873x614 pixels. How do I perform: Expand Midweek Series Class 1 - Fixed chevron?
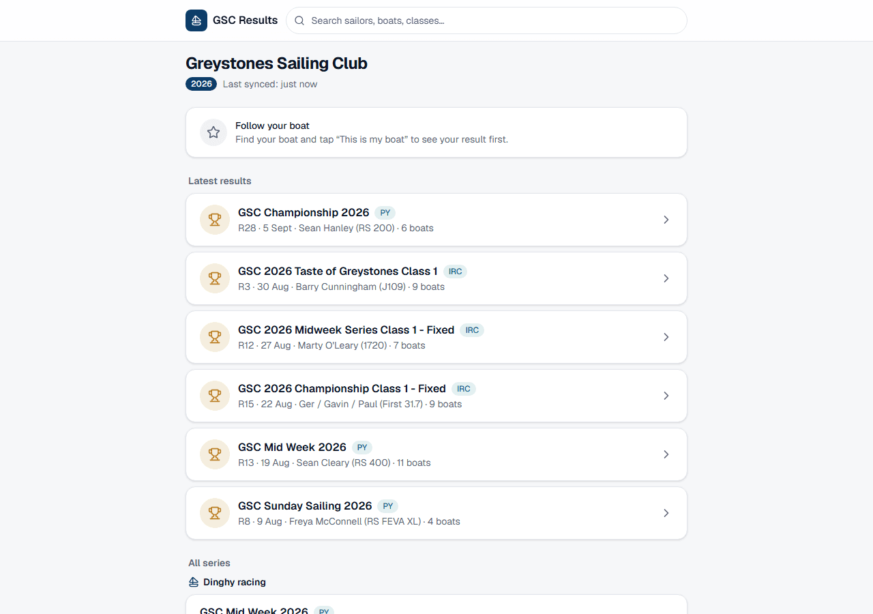[x=666, y=337]
